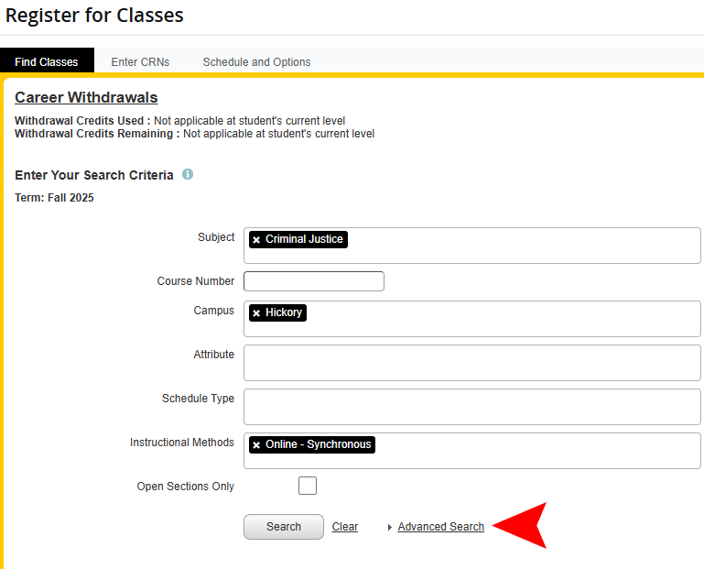Click the Search button

tap(284, 527)
